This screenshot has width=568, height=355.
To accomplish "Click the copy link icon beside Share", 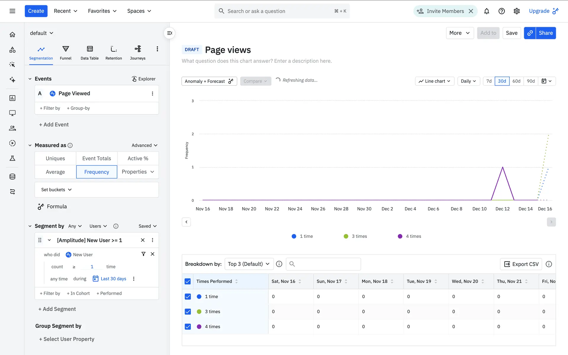I will click(530, 33).
